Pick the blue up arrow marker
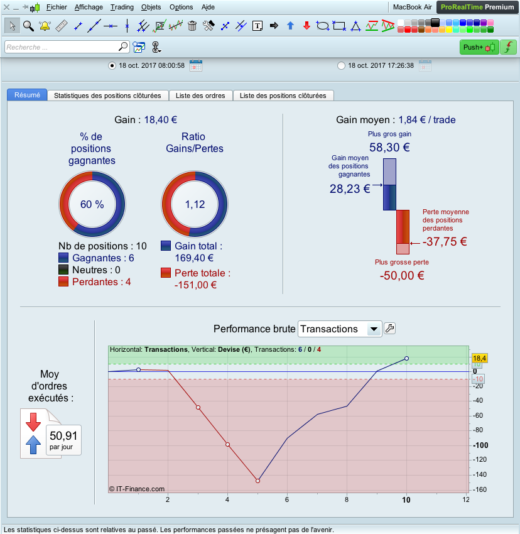 click(290, 26)
